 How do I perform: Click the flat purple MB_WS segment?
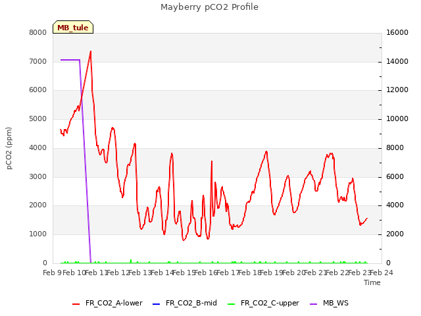pyautogui.click(x=70, y=60)
